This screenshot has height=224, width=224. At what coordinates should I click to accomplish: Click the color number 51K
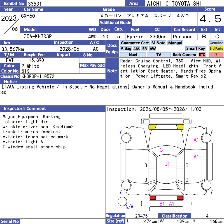[25, 71]
